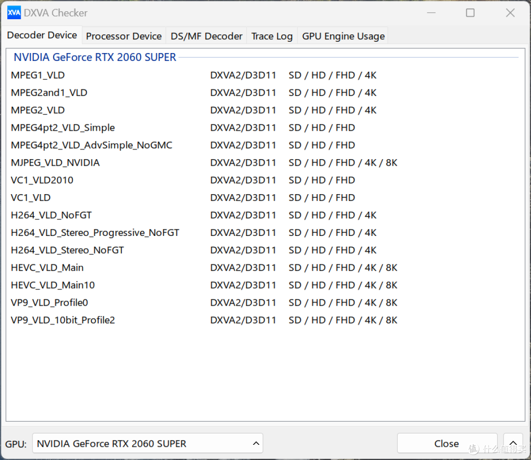Maximize the DXVA Checker window

pos(471,13)
